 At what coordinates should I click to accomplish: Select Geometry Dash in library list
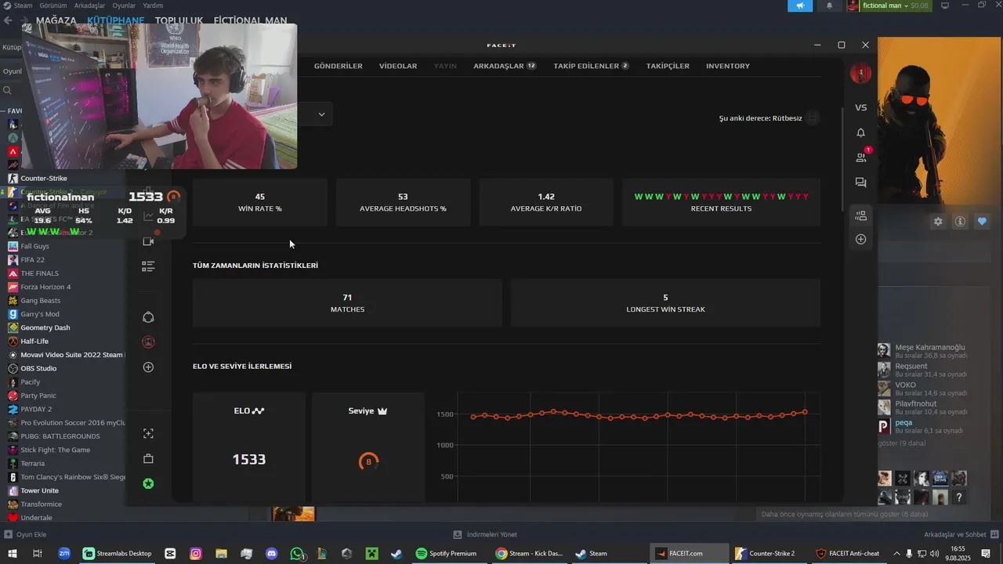click(45, 327)
